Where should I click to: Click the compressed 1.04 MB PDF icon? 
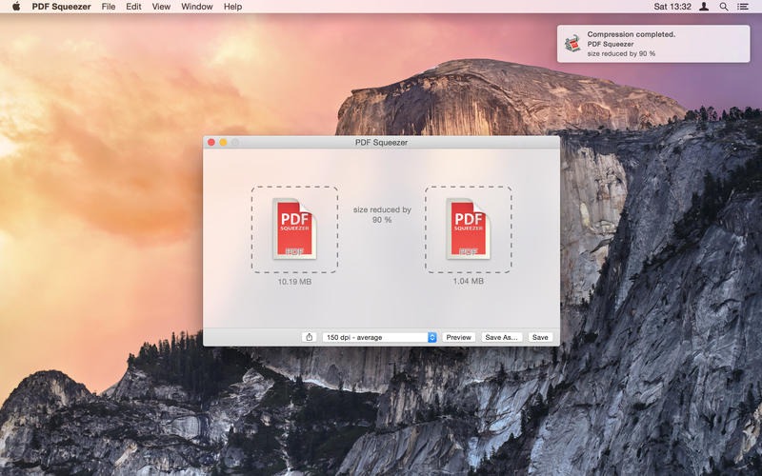click(468, 229)
